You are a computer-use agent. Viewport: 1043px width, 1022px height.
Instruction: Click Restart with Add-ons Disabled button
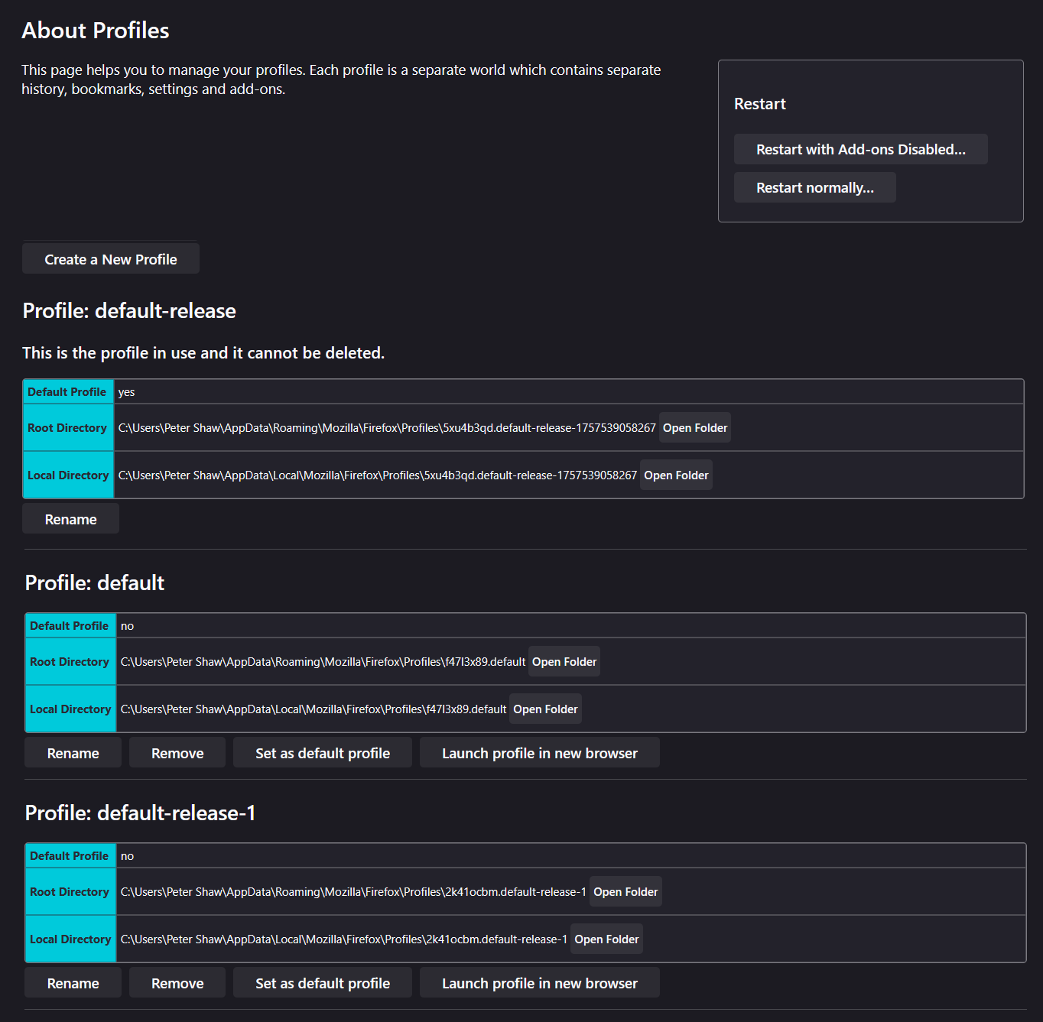(860, 150)
